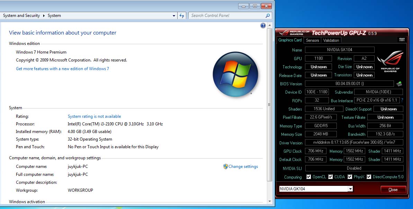Click the Bus Interface question mark icon
413x209 pixels.
[x=402, y=100]
